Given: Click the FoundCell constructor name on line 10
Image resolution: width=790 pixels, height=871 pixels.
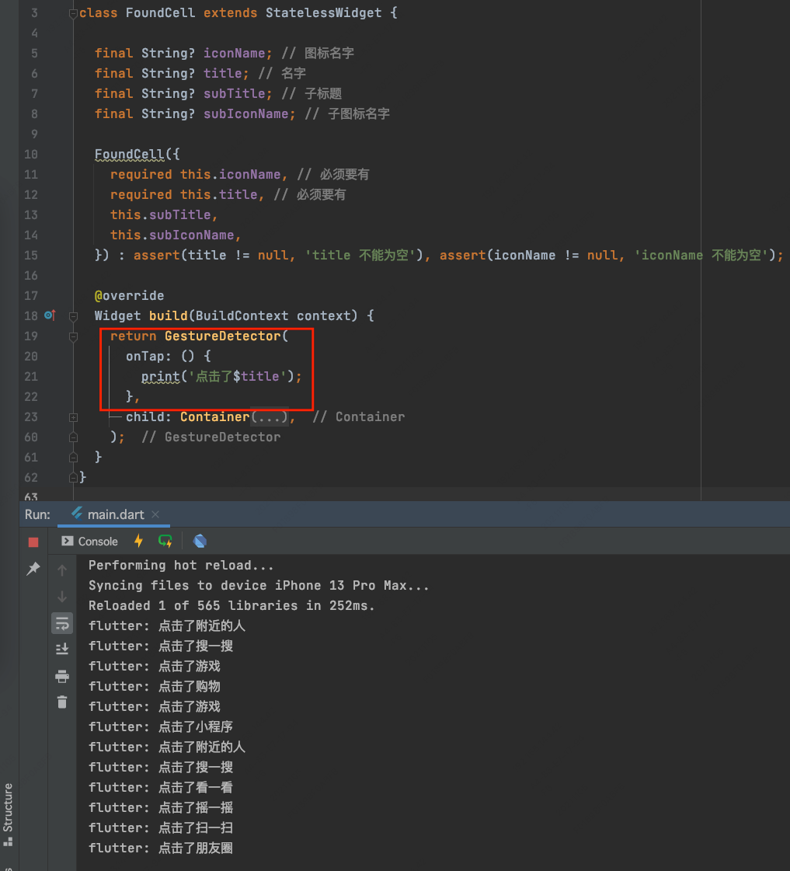Looking at the screenshot, I should pos(130,154).
